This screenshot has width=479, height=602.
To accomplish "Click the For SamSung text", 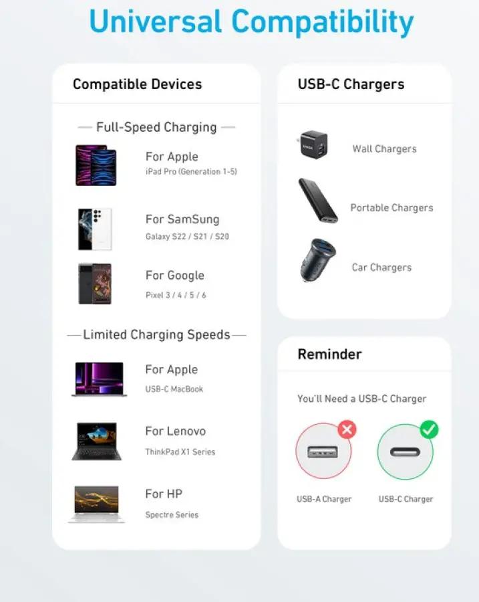I will click(182, 219).
